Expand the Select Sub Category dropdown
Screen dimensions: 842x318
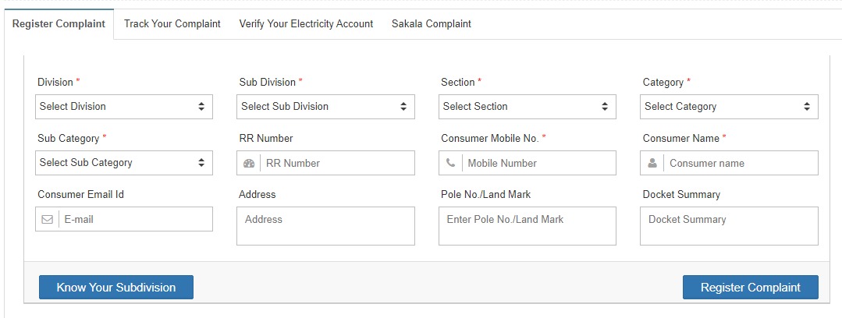(x=124, y=162)
